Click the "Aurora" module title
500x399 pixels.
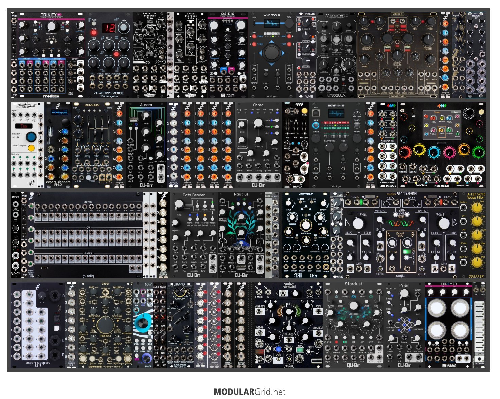tap(146, 105)
